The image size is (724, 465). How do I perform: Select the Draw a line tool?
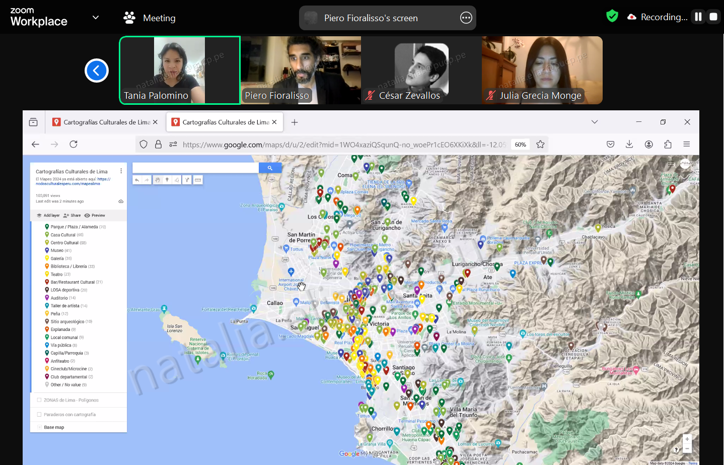click(x=177, y=180)
